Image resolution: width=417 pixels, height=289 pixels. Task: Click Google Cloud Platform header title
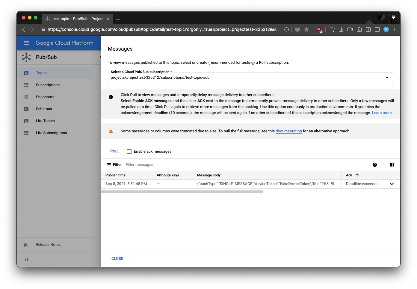(64, 43)
